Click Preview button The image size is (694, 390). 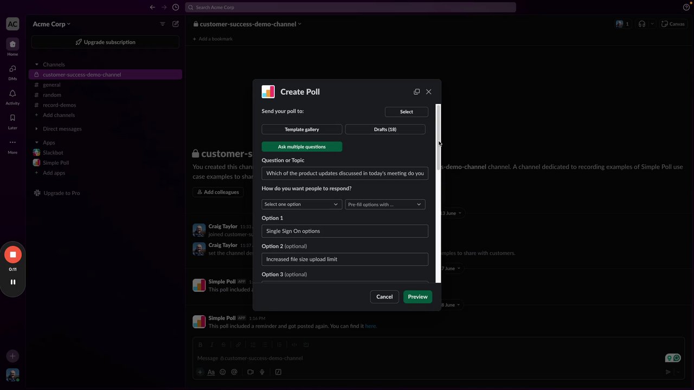[x=417, y=297]
